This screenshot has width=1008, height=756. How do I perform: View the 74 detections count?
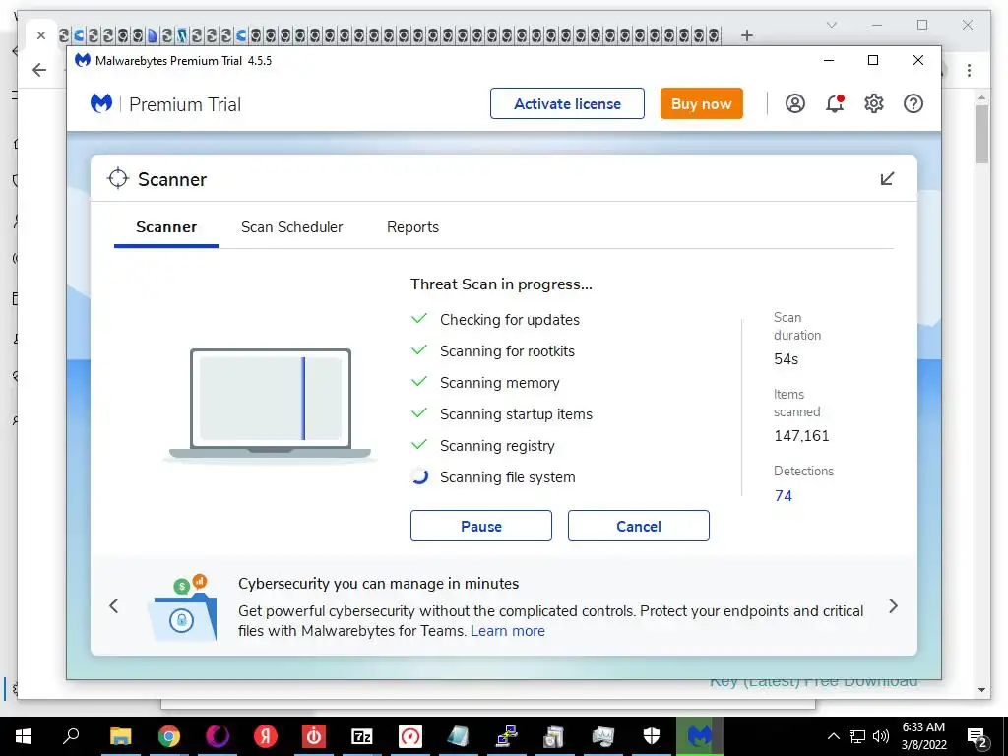point(783,496)
